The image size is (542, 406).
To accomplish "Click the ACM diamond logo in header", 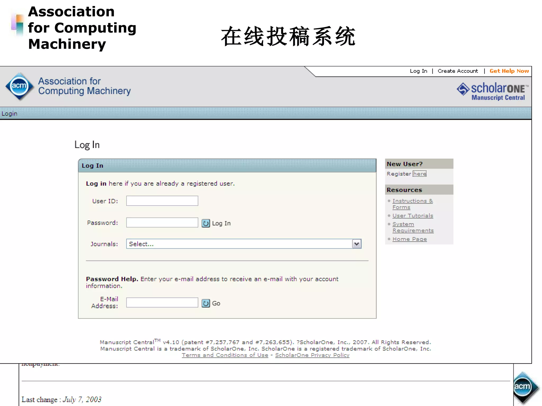I will pos(19,86).
